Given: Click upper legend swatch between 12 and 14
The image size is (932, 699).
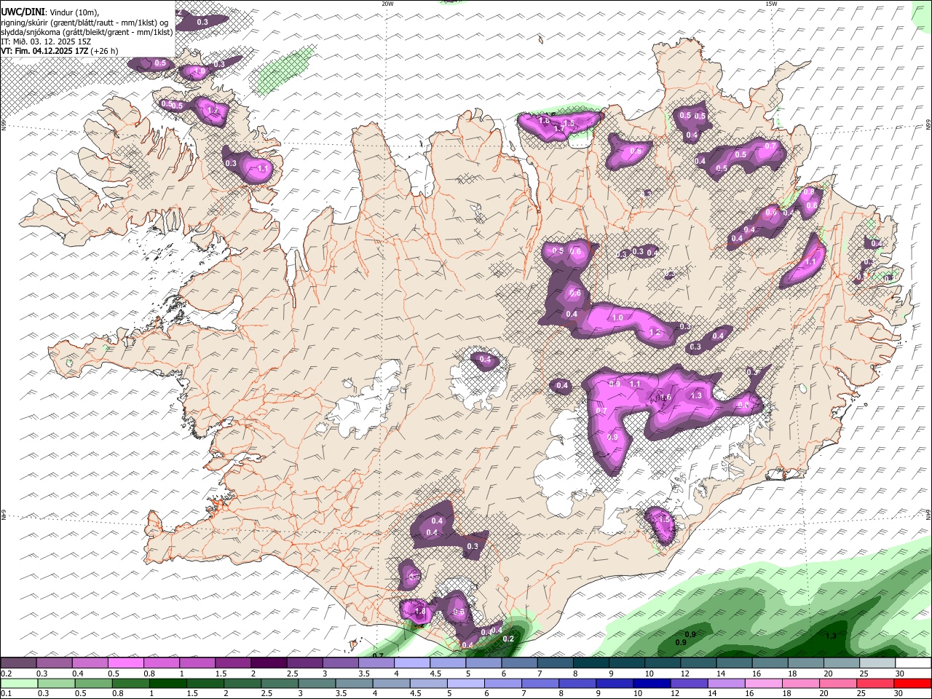Looking at the screenshot, I should tap(698, 663).
